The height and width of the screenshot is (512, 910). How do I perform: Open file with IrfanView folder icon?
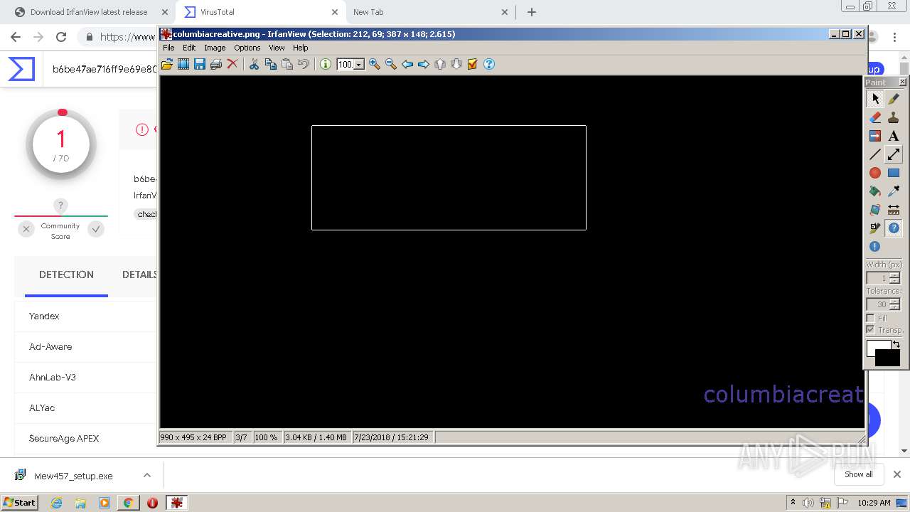point(167,64)
